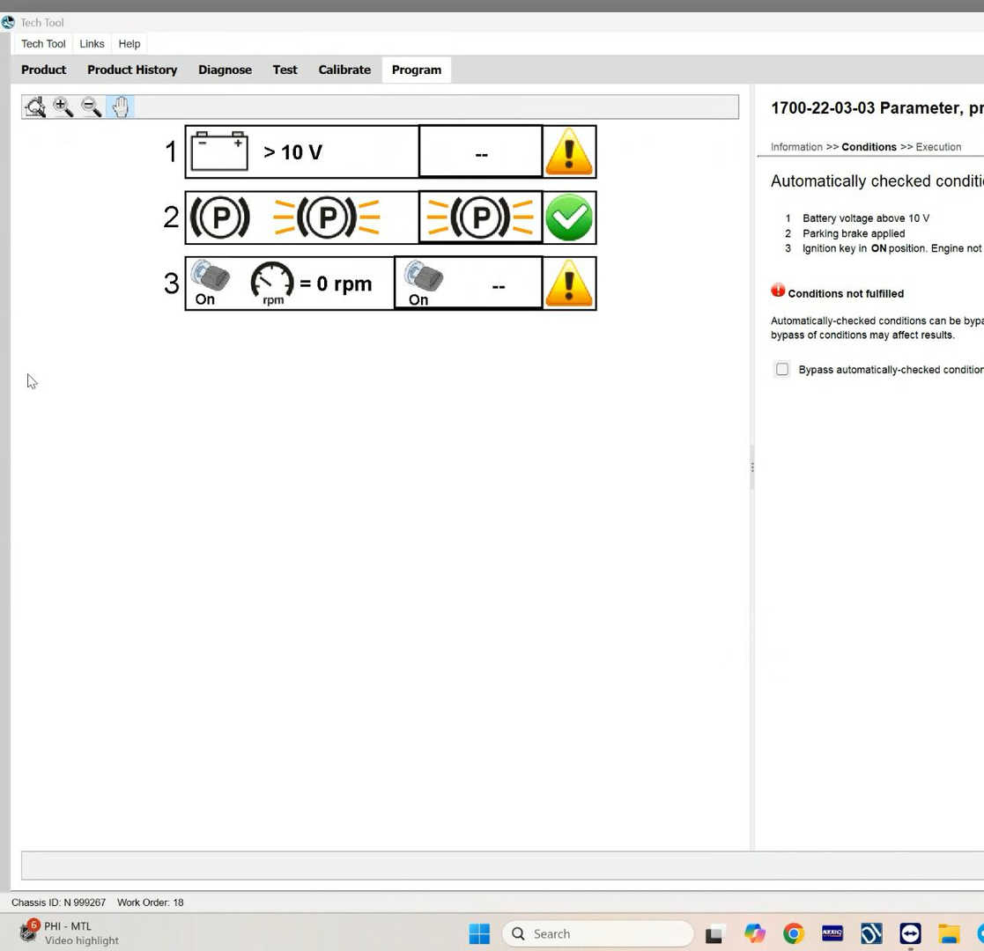Screen dimensions: 984x951
Task: Go to the Product History tab
Action: coord(132,70)
